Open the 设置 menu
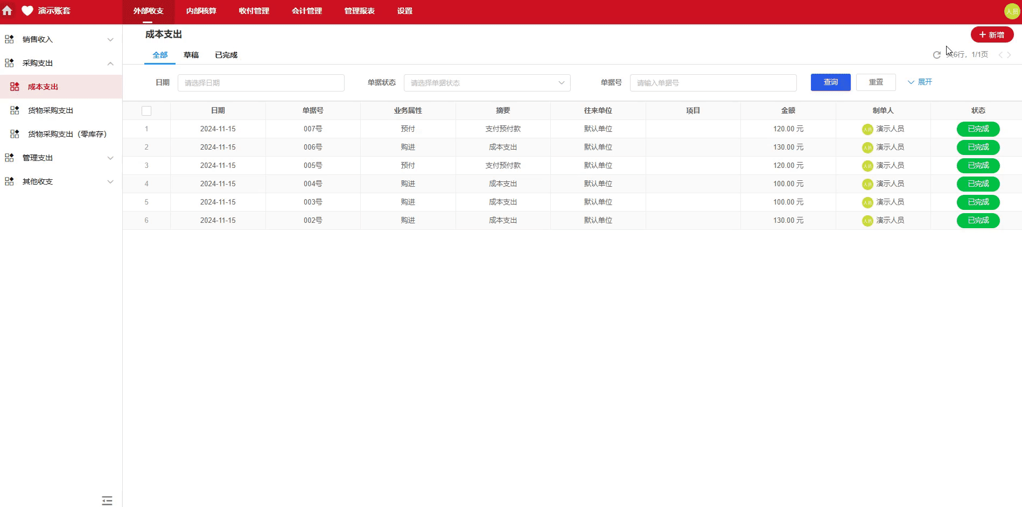This screenshot has height=507, width=1022. (404, 11)
